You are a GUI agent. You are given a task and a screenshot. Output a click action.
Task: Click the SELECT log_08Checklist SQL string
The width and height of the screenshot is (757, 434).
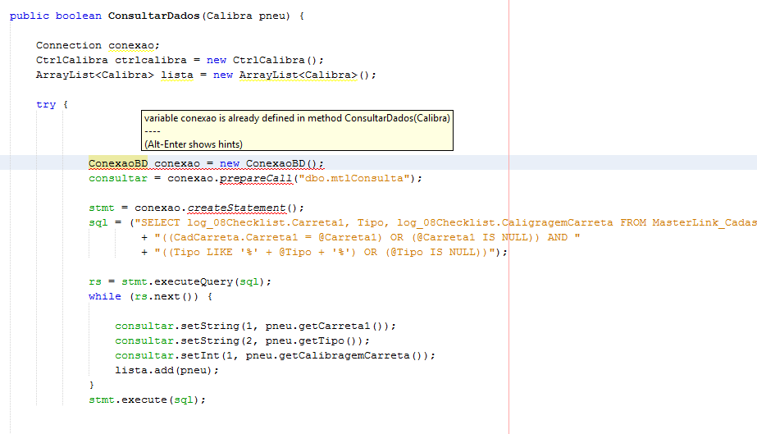[x=445, y=223]
